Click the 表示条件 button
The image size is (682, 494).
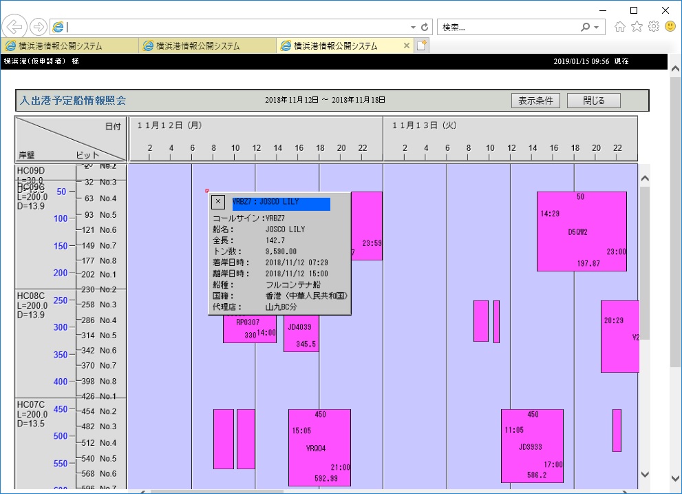[x=535, y=101]
